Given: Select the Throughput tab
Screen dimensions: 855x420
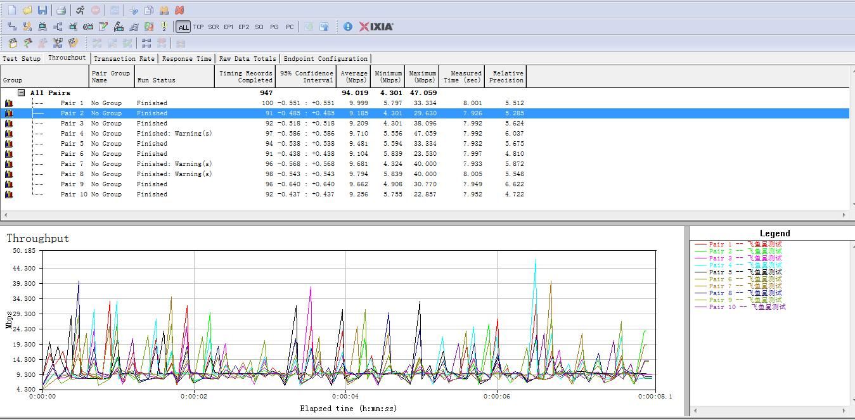Looking at the screenshot, I should pos(67,58).
